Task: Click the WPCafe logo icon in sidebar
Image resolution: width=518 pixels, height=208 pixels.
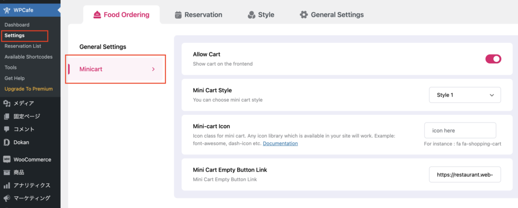Action: (x=7, y=9)
